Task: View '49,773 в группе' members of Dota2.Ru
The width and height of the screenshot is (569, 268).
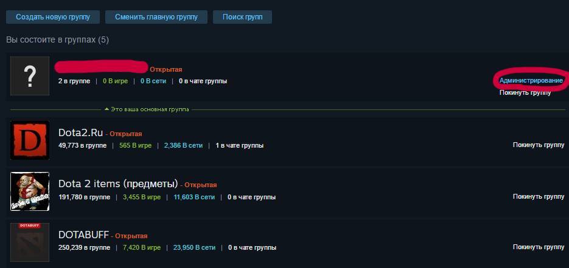Action: coord(82,146)
